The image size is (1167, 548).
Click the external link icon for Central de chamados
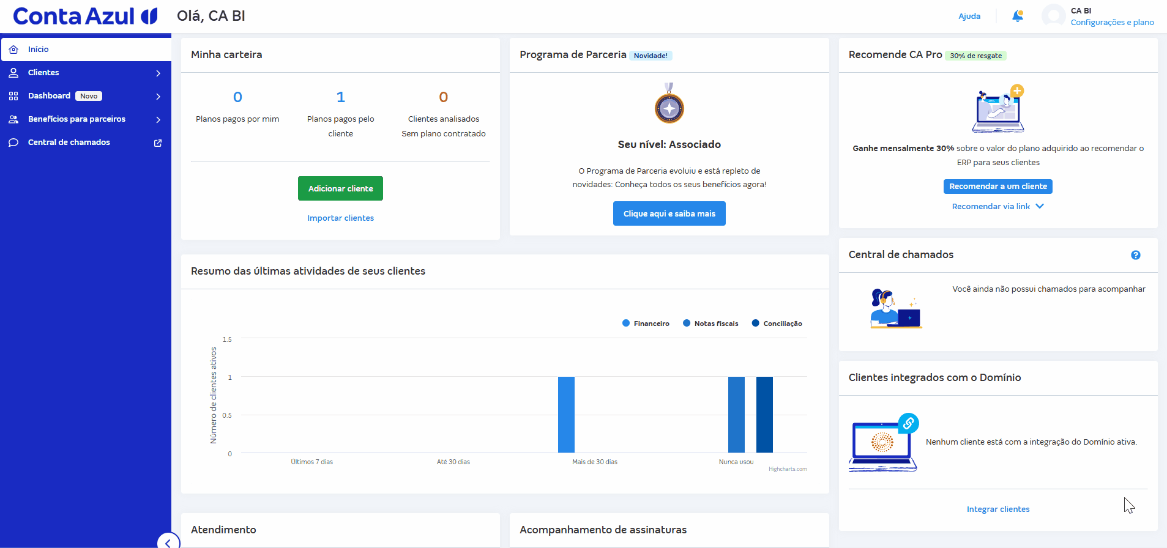158,143
